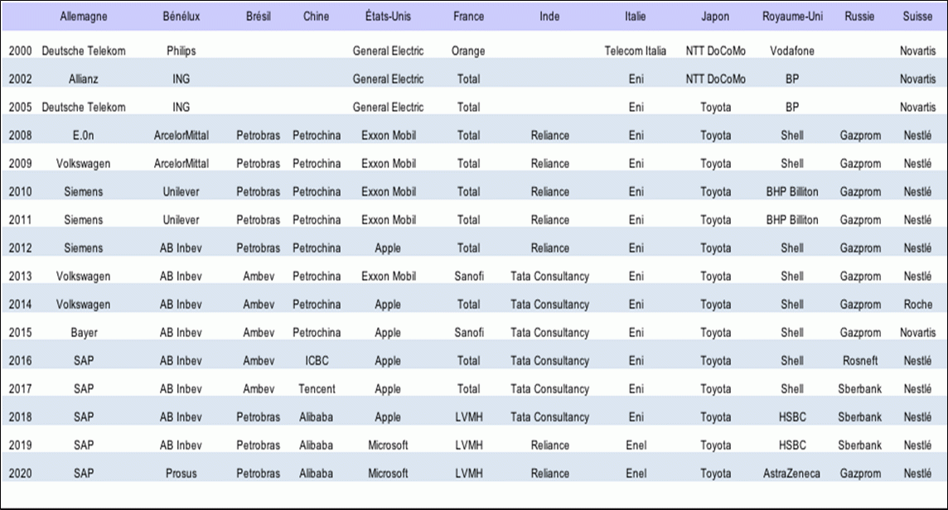Select the Roche cell in 2014
948x510 pixels.
tap(917, 305)
